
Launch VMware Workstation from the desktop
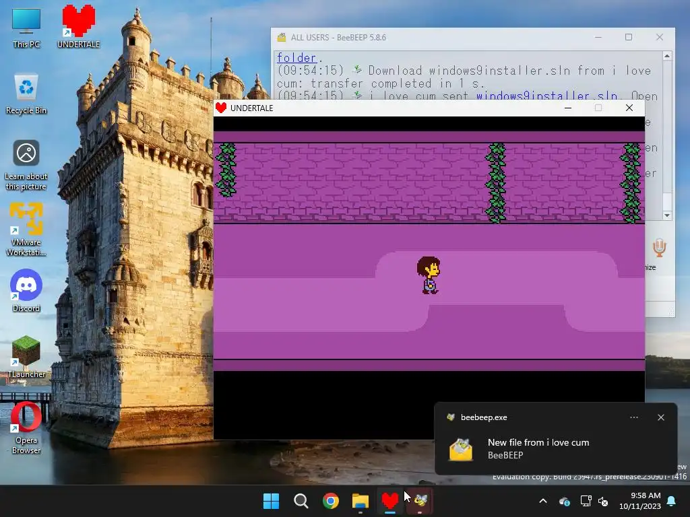pos(26,230)
